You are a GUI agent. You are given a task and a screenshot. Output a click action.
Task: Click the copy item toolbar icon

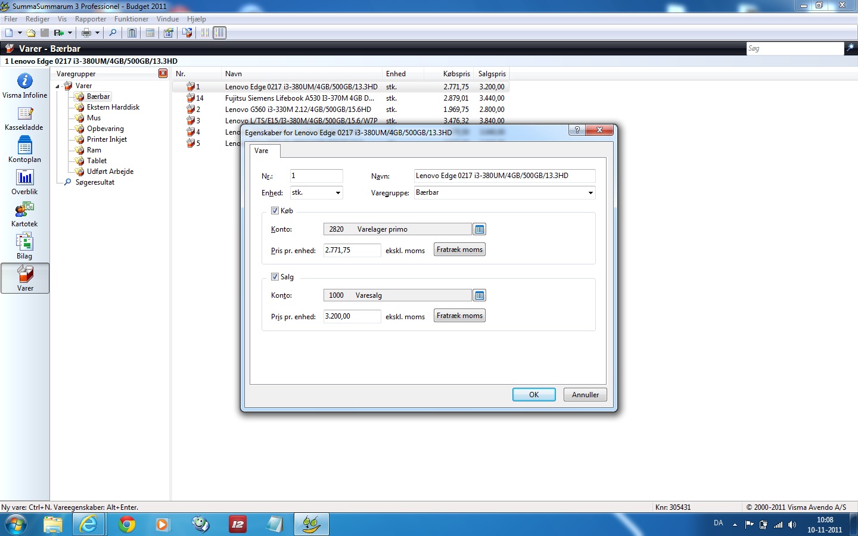coord(187,33)
